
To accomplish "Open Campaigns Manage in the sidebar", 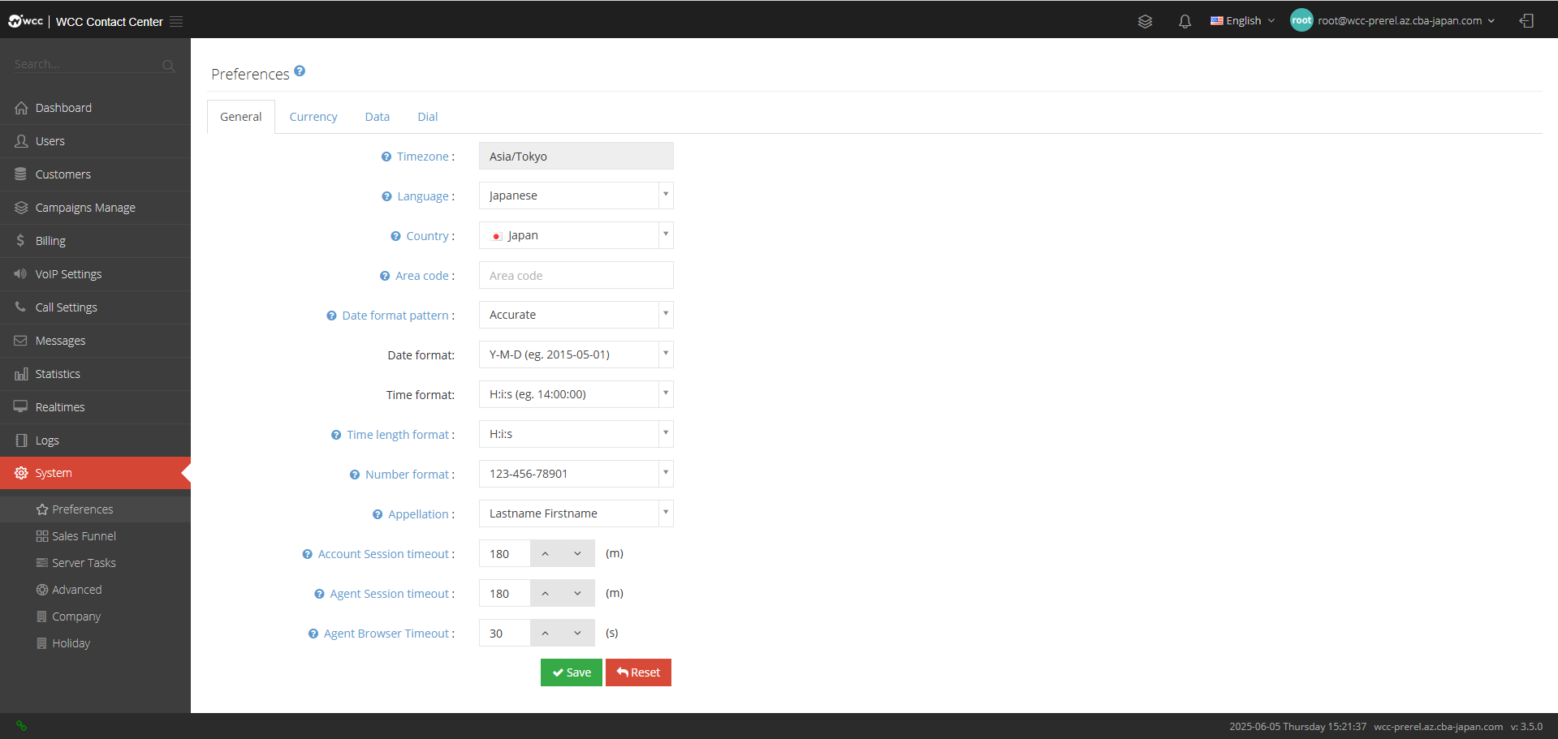I will tap(95, 208).
